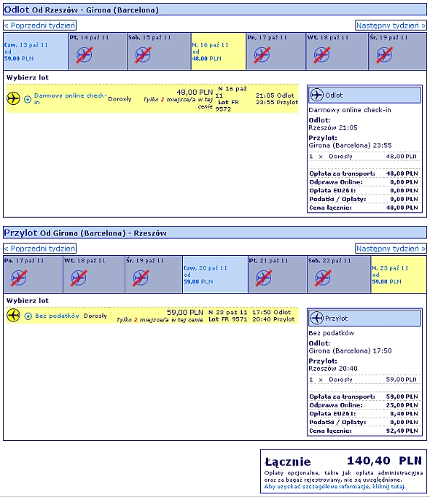Choose N, 23 paź return date tab

tap(399, 275)
